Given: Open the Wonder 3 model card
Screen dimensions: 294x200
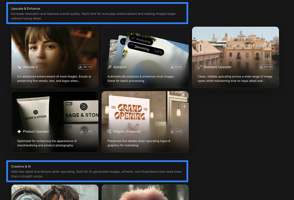Looking at the screenshot, I should tap(55, 57).
